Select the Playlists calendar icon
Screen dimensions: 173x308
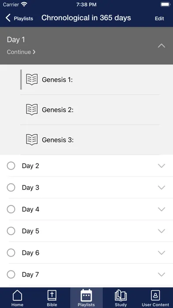(x=86, y=295)
